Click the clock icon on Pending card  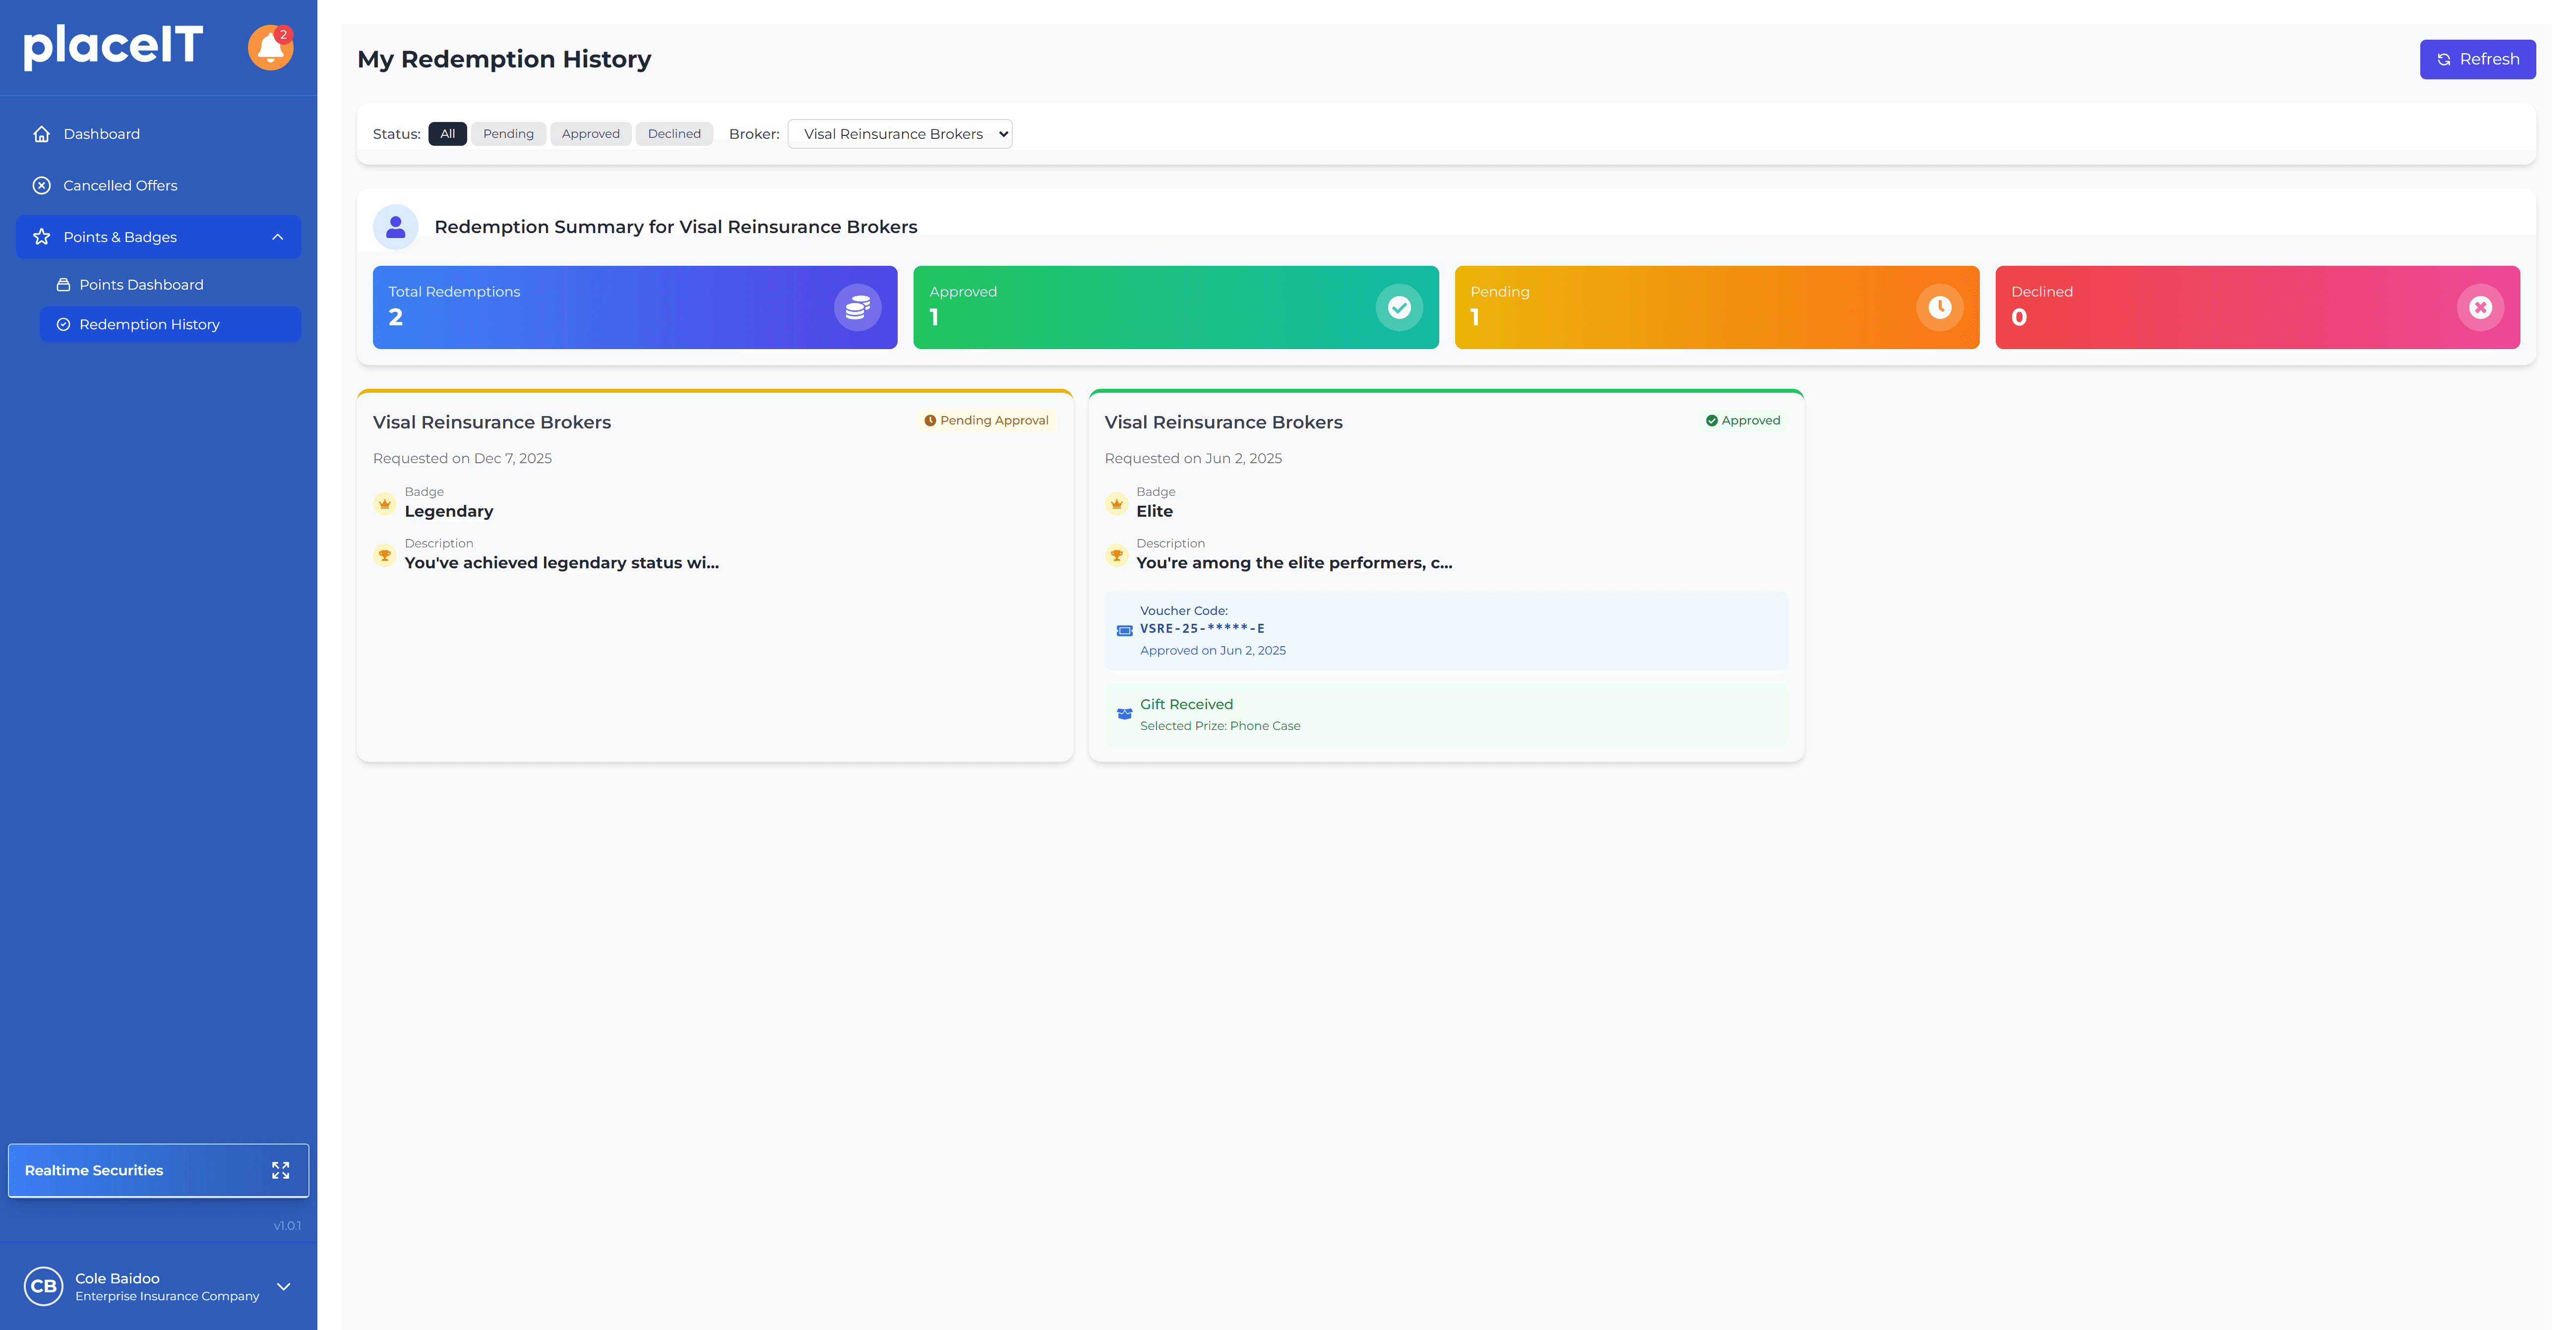point(1939,307)
